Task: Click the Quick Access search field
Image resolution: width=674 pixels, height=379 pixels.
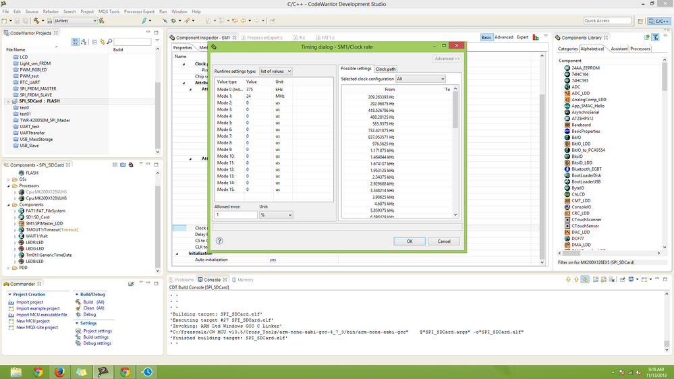Action: pos(607,21)
